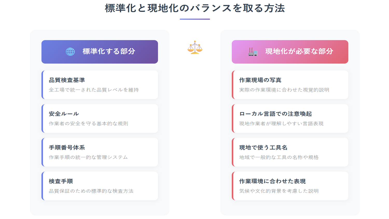Open the 作業現場の写真 card
This screenshot has width=389, height=219.
coord(290,85)
